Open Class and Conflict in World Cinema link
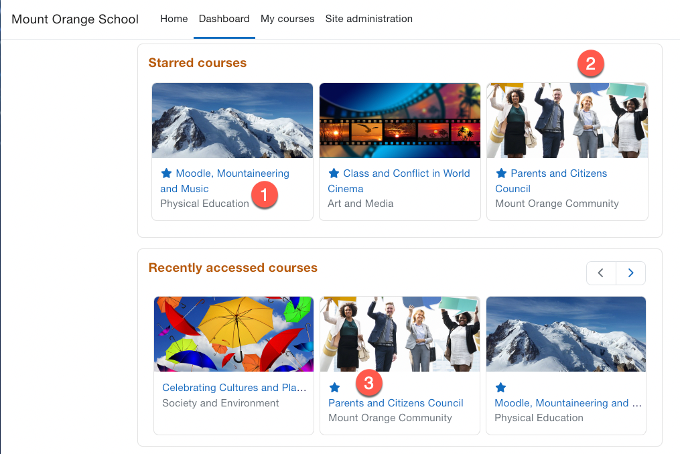This screenshot has width=680, height=454. (x=399, y=181)
